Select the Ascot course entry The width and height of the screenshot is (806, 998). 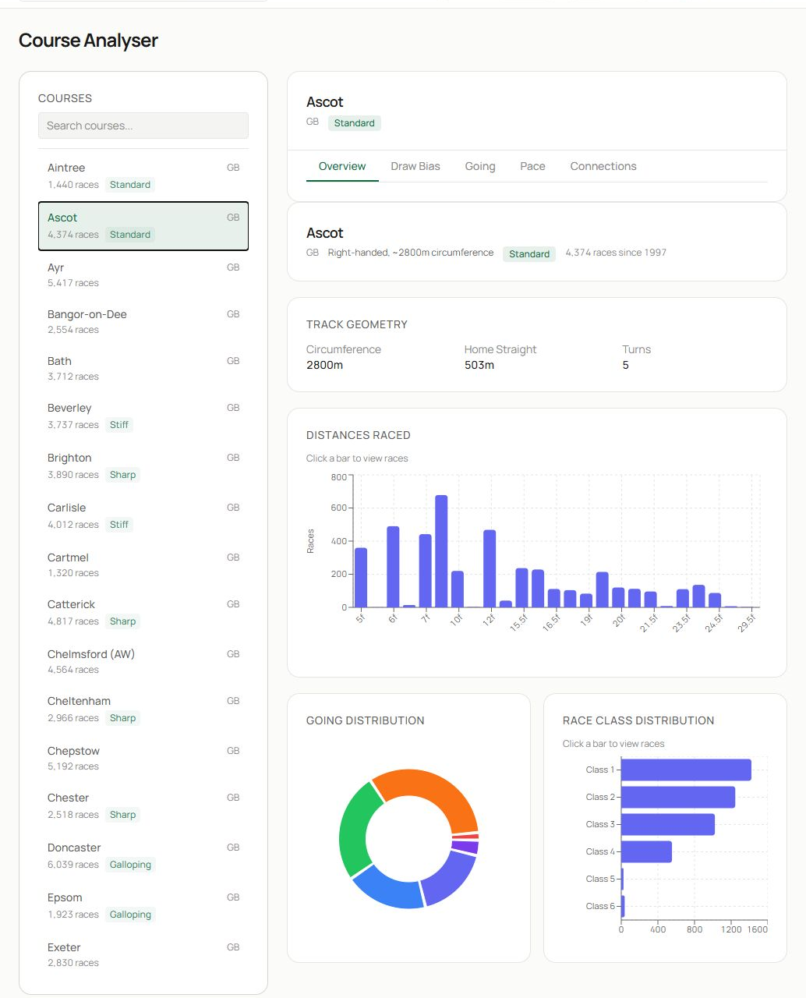tap(143, 226)
